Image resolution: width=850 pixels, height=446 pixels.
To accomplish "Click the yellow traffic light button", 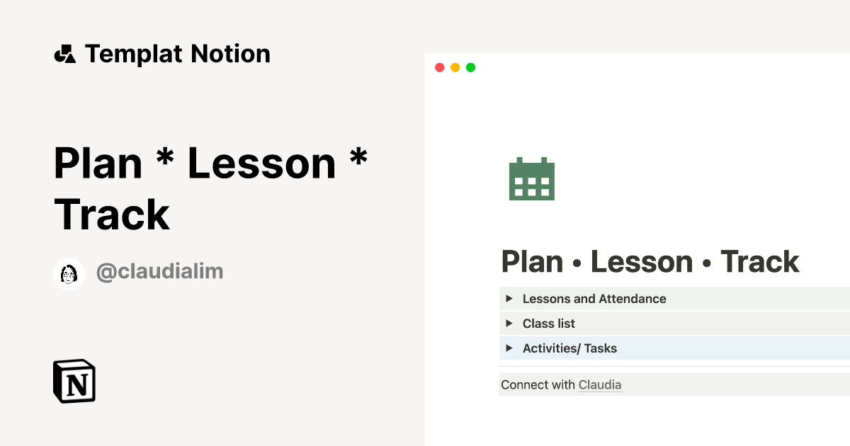I will (x=455, y=67).
